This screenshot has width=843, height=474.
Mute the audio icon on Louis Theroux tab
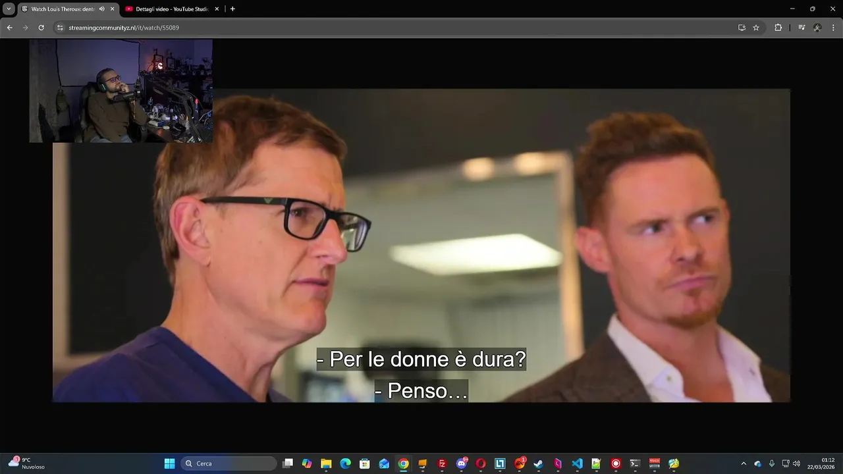click(101, 9)
